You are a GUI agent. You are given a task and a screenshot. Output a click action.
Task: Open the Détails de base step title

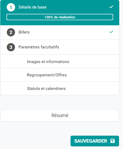click(32, 7)
